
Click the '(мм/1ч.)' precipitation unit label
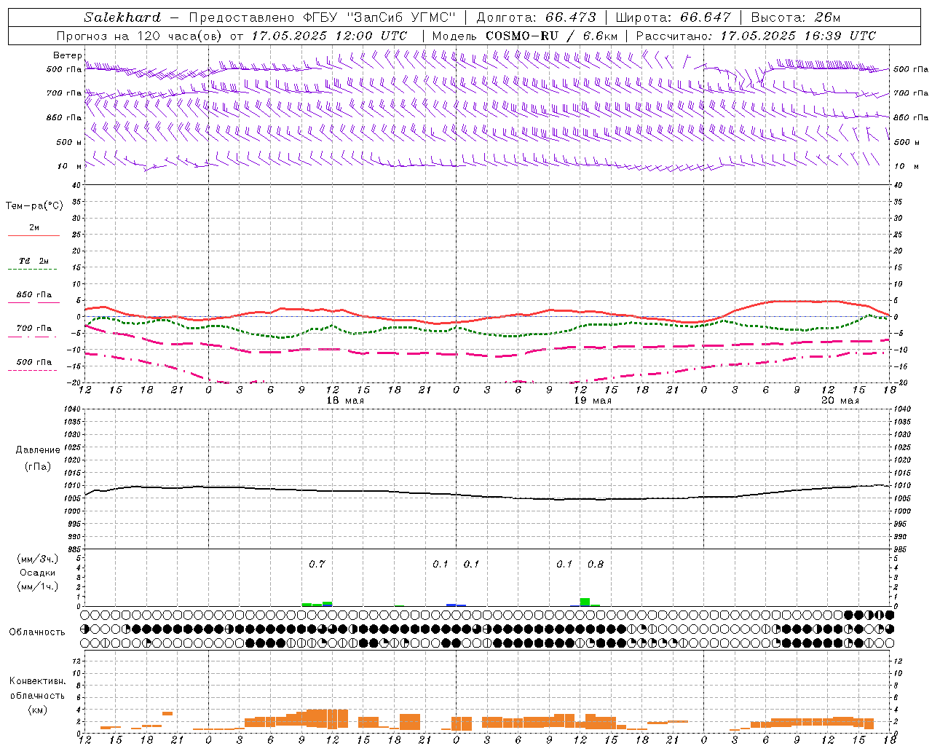[38, 586]
